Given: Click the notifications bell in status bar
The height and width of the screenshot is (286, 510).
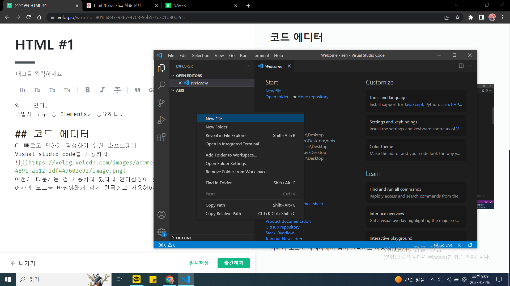Looking at the screenshot, I should (470, 245).
